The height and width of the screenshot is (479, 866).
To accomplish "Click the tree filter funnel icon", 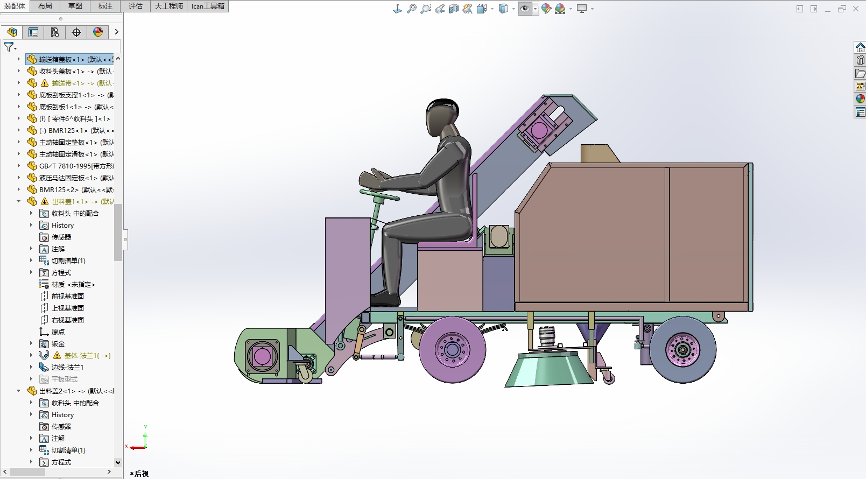I will click(x=10, y=47).
